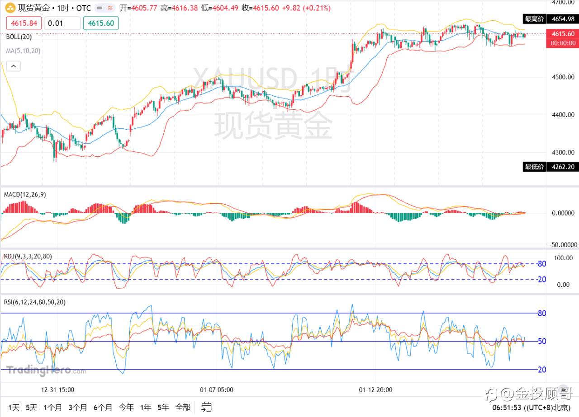This screenshot has height=417, width=579.
Task: Click the red 4615.84 price box
Action: (24, 23)
